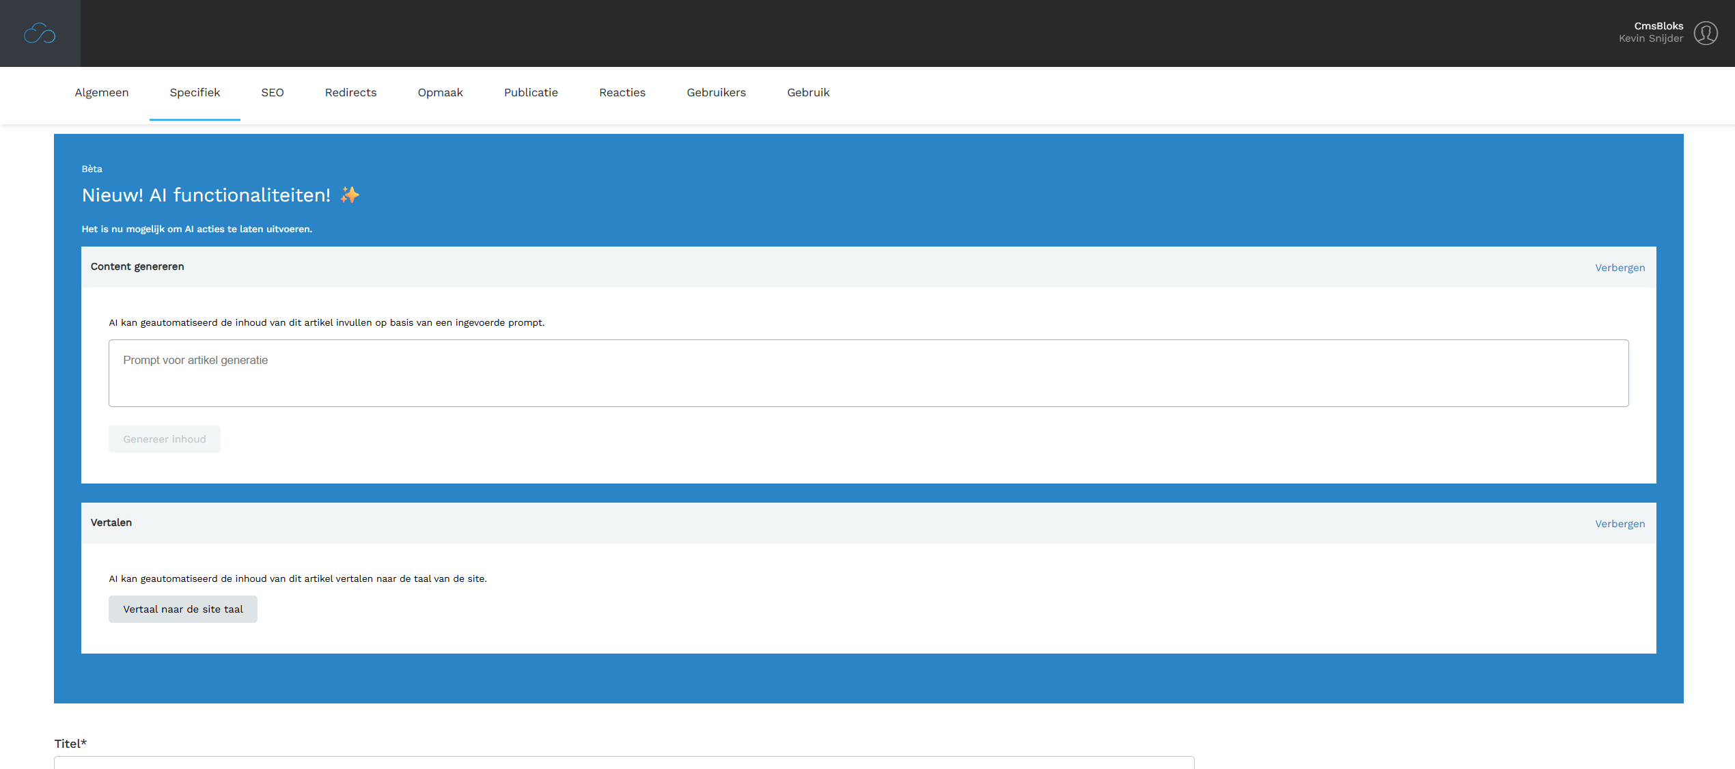
Task: Focus the article generation prompt field
Action: [868, 373]
